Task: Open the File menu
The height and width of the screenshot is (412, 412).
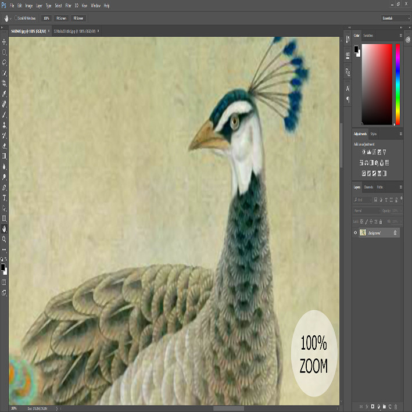Action: [12, 5]
